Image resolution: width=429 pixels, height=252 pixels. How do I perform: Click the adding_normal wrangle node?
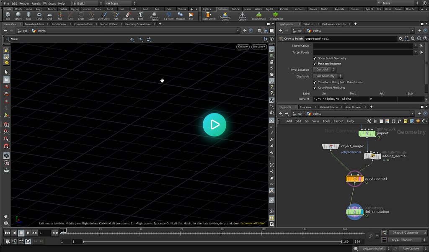[x=372, y=156]
